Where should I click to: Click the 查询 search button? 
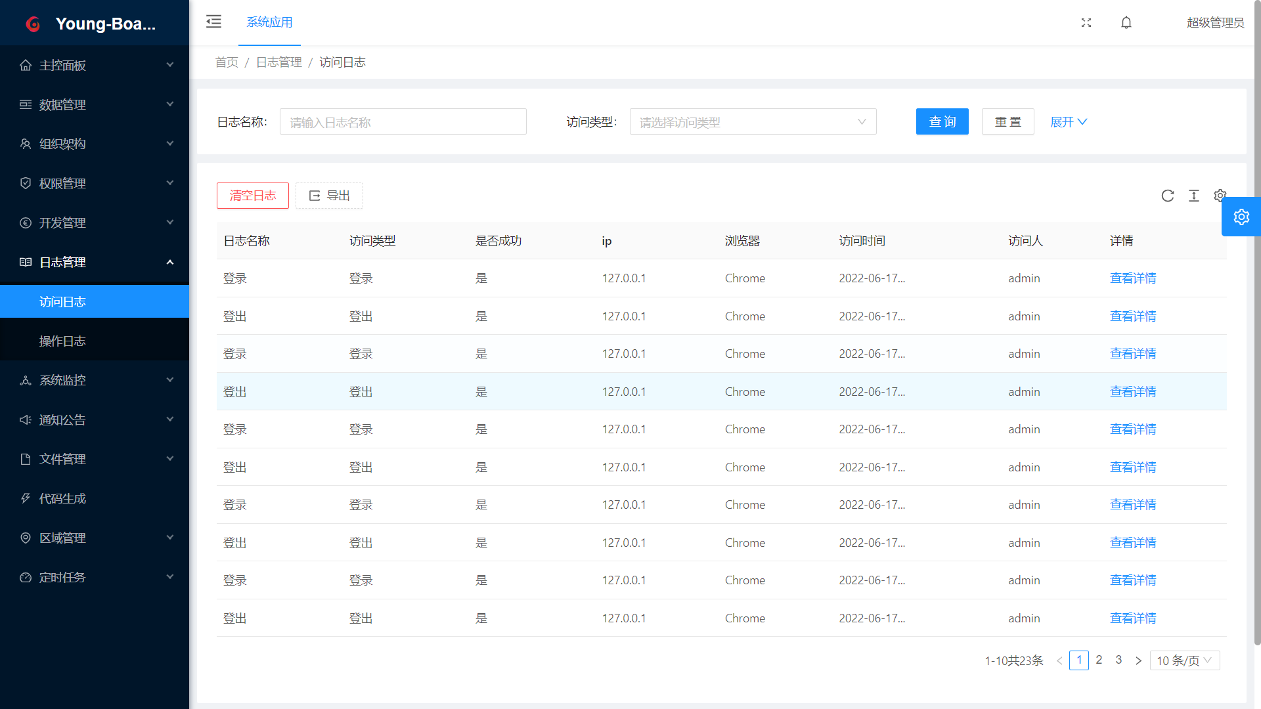[942, 122]
